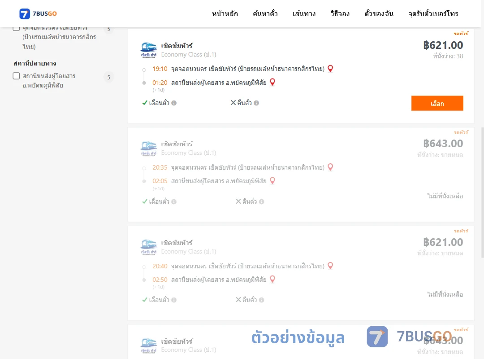Show info icon beside เลื่อนตั๋ว on 20:35 trip
The width and height of the screenshot is (484, 359).
(174, 201)
